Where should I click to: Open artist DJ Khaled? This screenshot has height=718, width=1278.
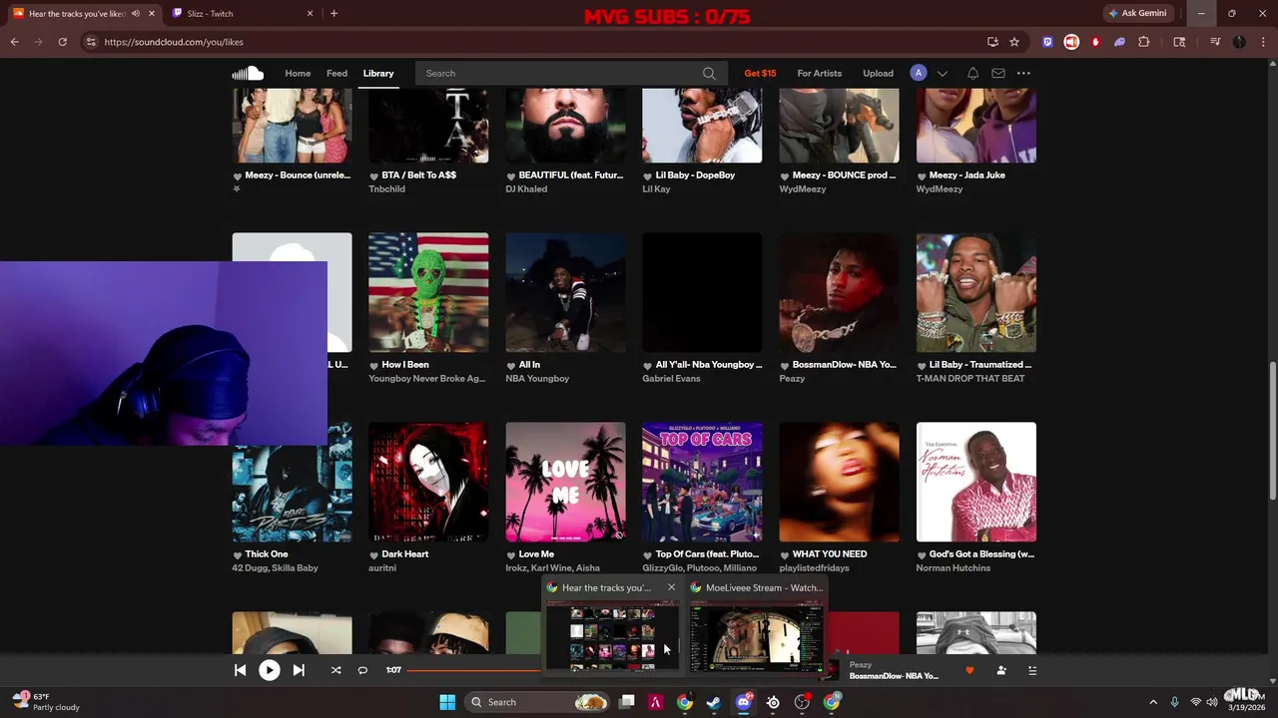526,188
